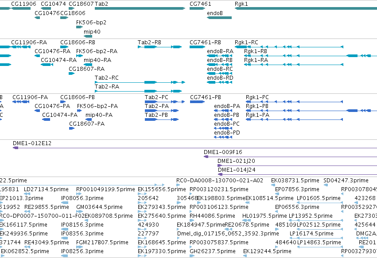The image size is (377, 258).
Task: Click the FK506-bp2-RA transcript label
Action: 97,51
